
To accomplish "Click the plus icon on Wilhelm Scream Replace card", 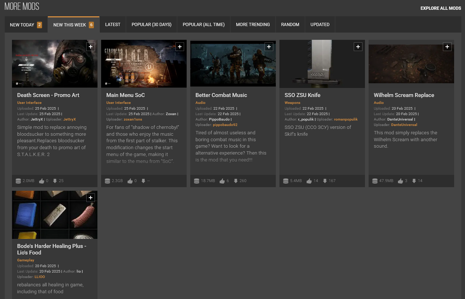I will 447,47.
